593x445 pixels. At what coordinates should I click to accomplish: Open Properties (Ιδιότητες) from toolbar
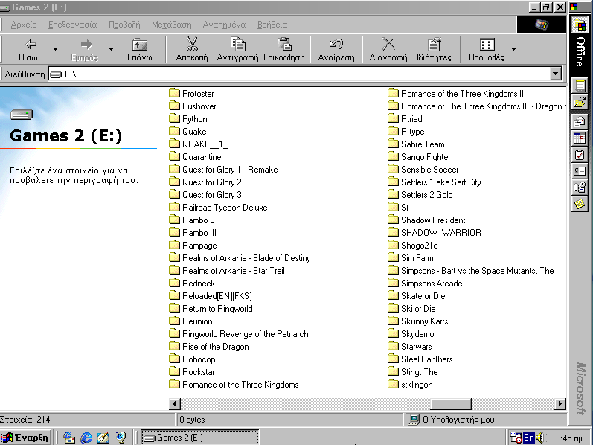click(x=434, y=49)
